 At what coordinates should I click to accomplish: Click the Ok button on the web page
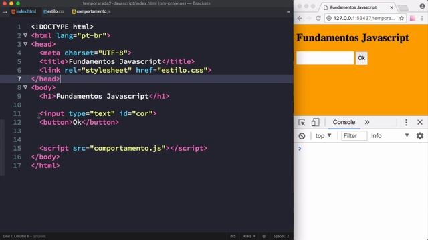[361, 58]
